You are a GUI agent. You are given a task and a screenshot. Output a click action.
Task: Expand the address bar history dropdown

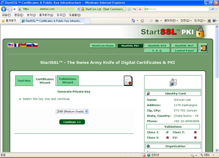[78, 9]
